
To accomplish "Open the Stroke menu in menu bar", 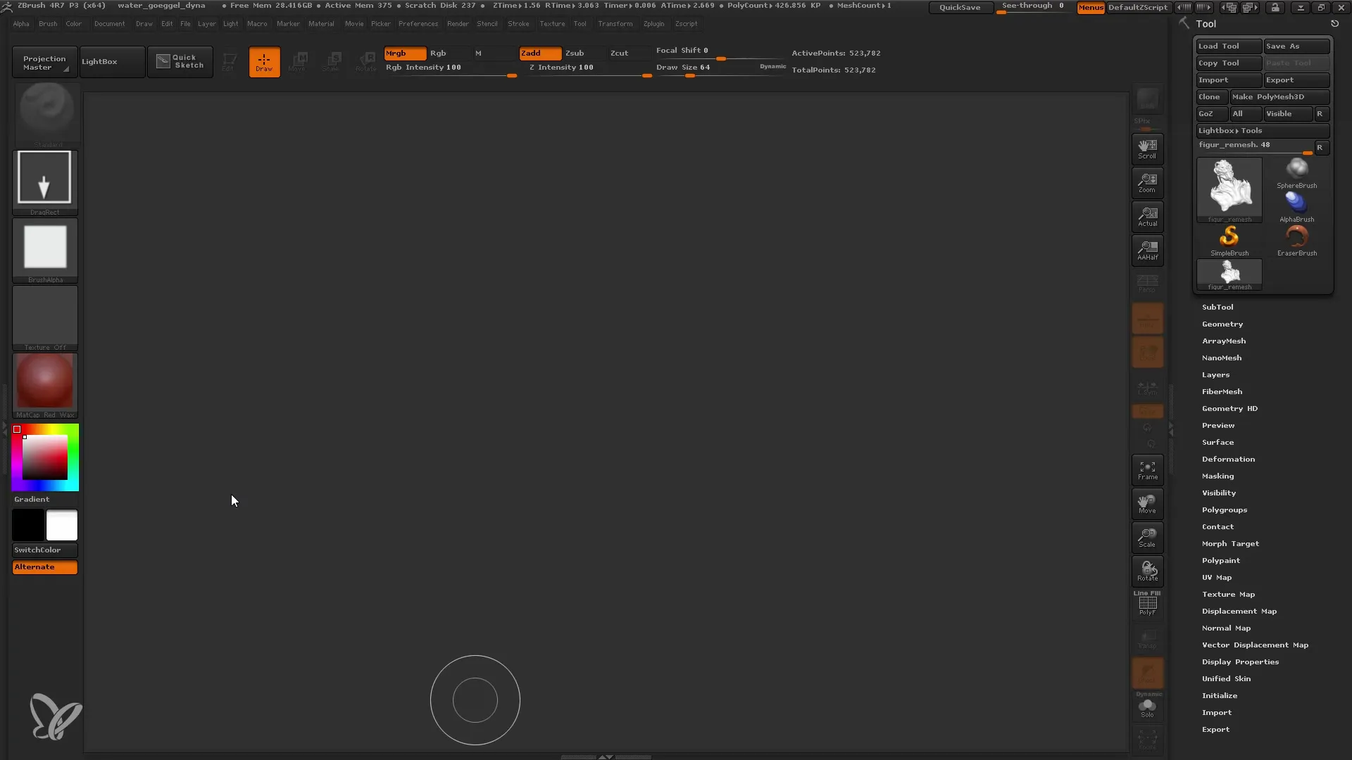I will click(518, 23).
